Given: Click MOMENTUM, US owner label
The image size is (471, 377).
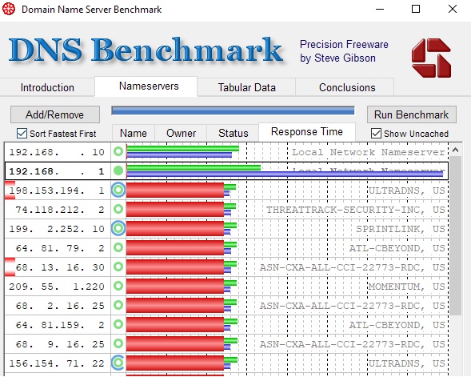Looking at the screenshot, I should 407,287.
